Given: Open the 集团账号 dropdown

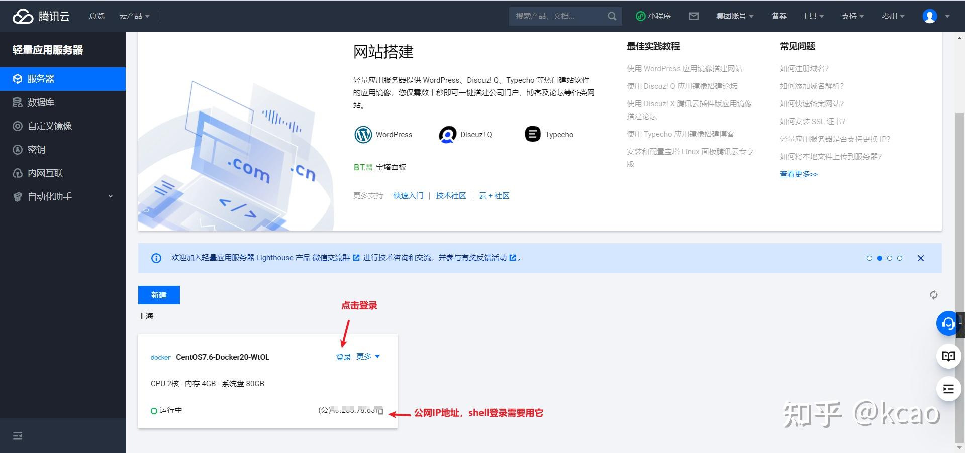Looking at the screenshot, I should point(735,16).
